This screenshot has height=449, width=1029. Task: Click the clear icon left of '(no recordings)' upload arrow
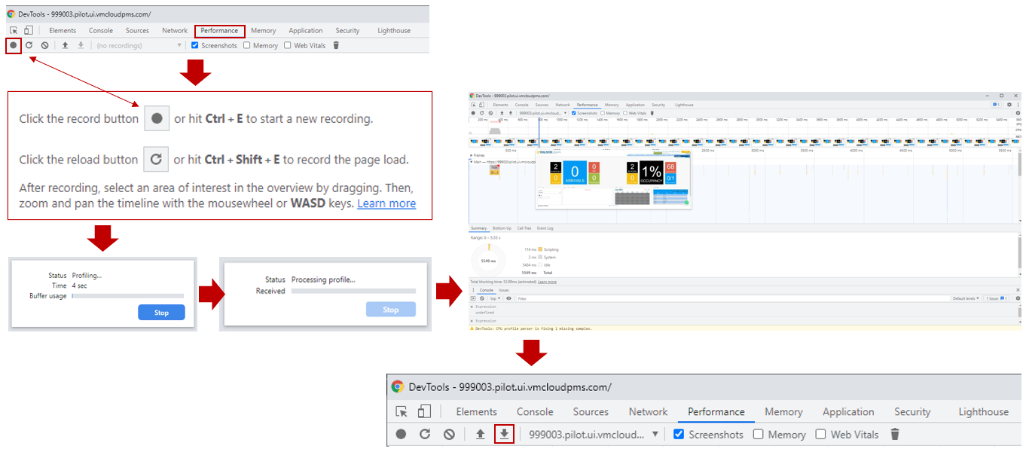[x=45, y=45]
